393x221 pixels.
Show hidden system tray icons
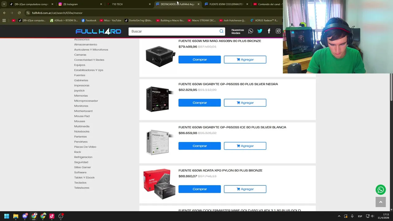coord(339,216)
